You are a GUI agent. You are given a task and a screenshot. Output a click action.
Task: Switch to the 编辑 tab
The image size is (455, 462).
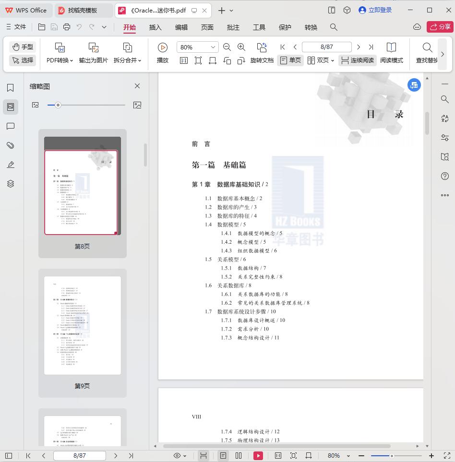click(181, 27)
